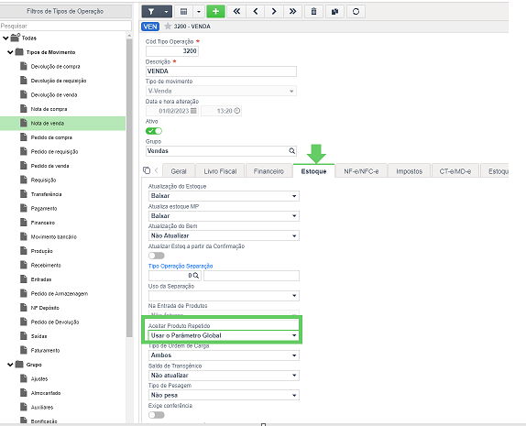Click the green add new record button
The height and width of the screenshot is (426, 526).
[x=215, y=11]
